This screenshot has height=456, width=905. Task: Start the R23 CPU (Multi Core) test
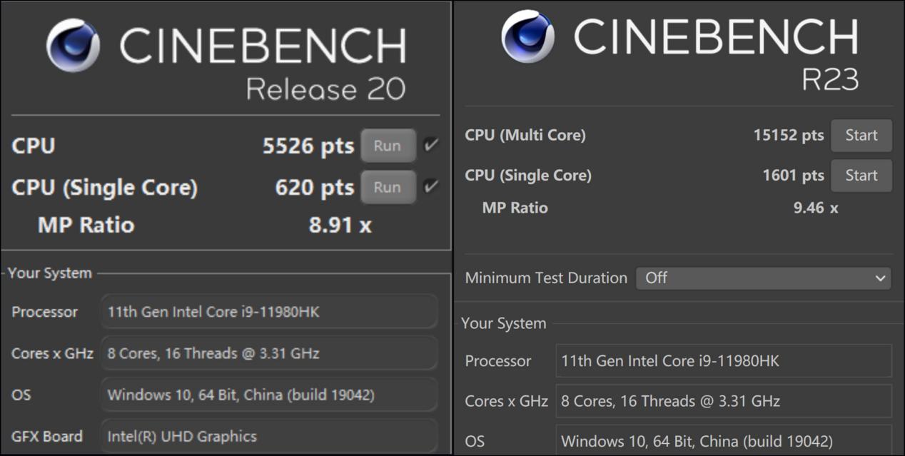click(861, 136)
